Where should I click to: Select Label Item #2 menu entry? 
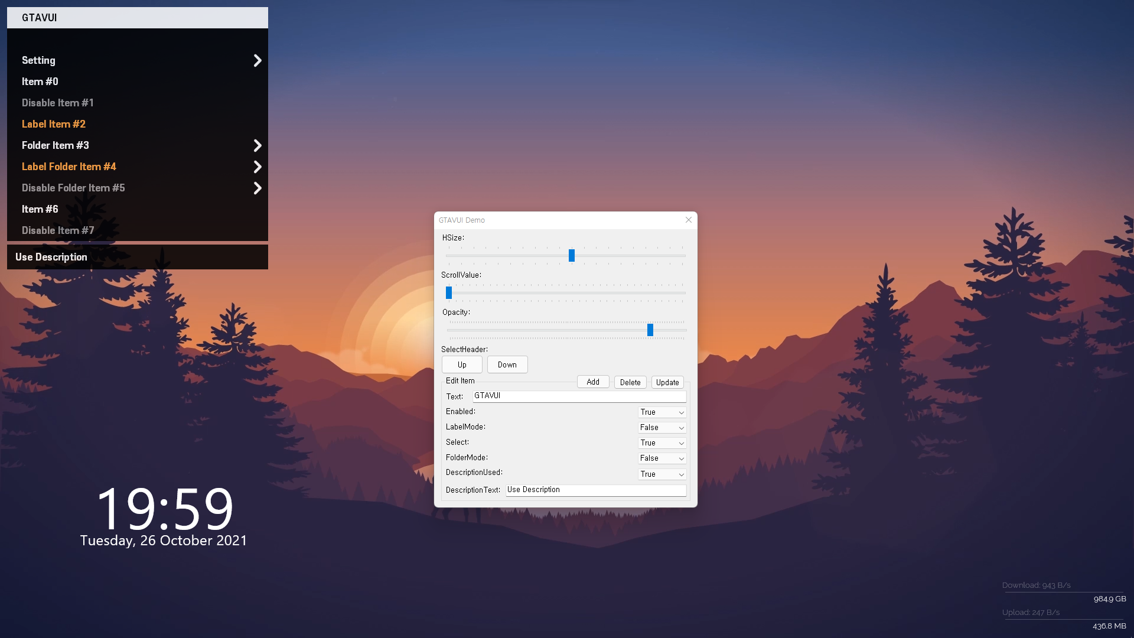point(54,124)
